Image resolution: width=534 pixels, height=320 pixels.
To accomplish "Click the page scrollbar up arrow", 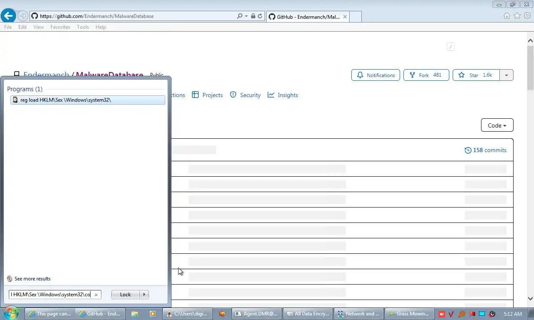I will click(x=530, y=40).
